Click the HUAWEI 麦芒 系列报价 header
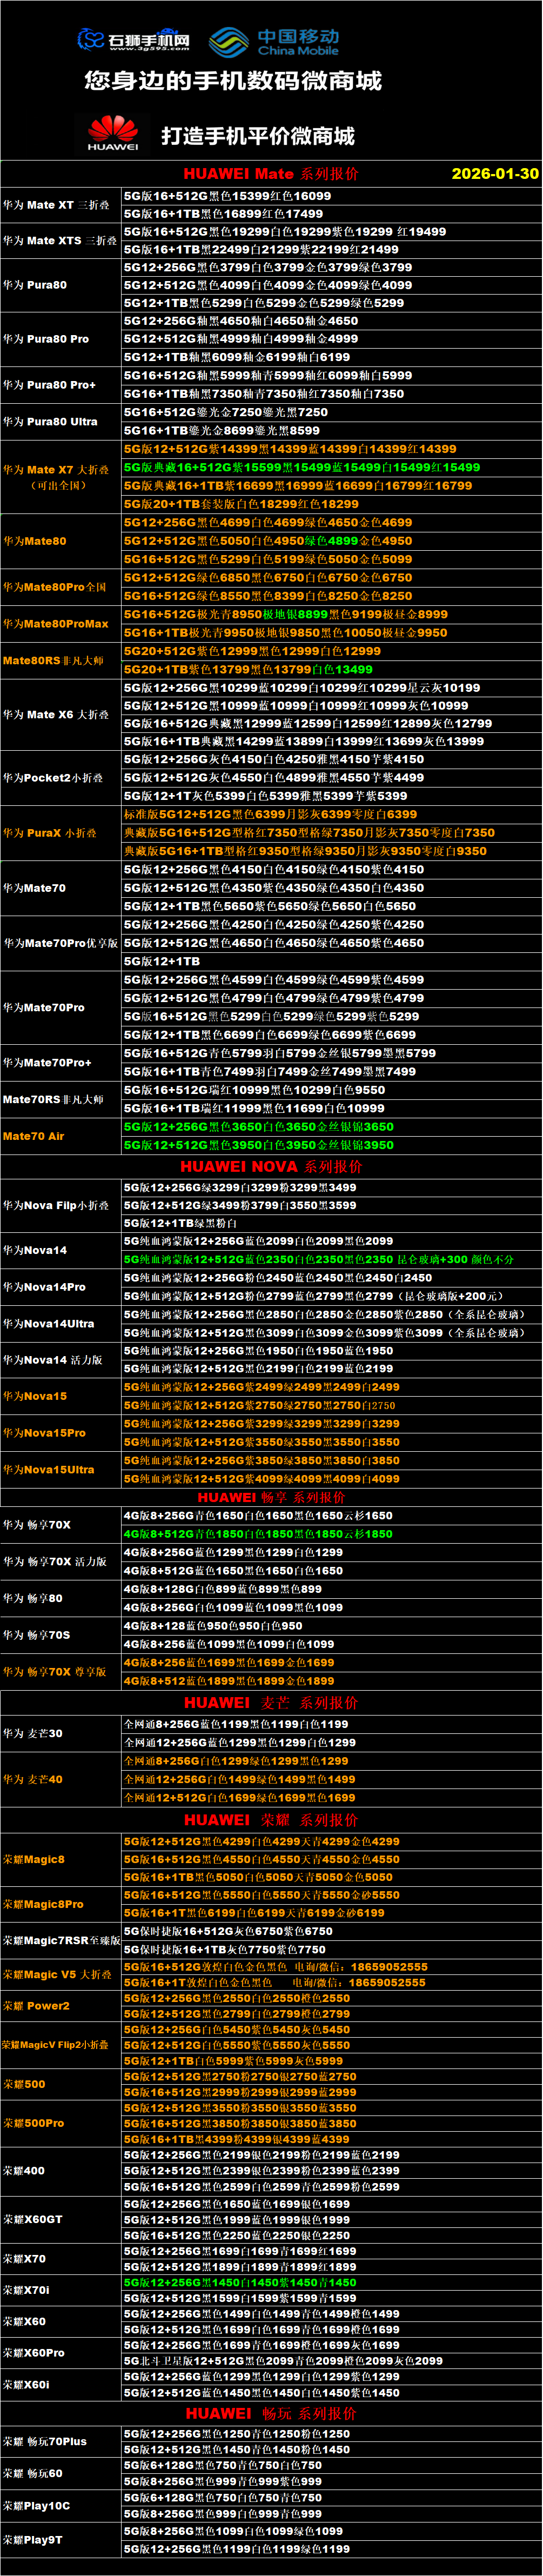Viewport: 543px width, 2576px height. pyautogui.click(x=271, y=1703)
